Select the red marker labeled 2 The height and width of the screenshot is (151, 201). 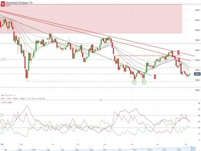179,60
